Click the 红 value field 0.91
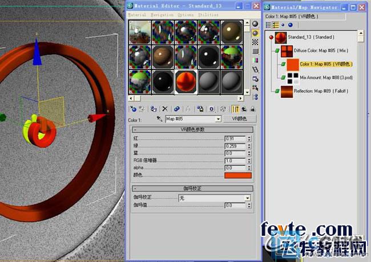371x262 pixels. 235,138
